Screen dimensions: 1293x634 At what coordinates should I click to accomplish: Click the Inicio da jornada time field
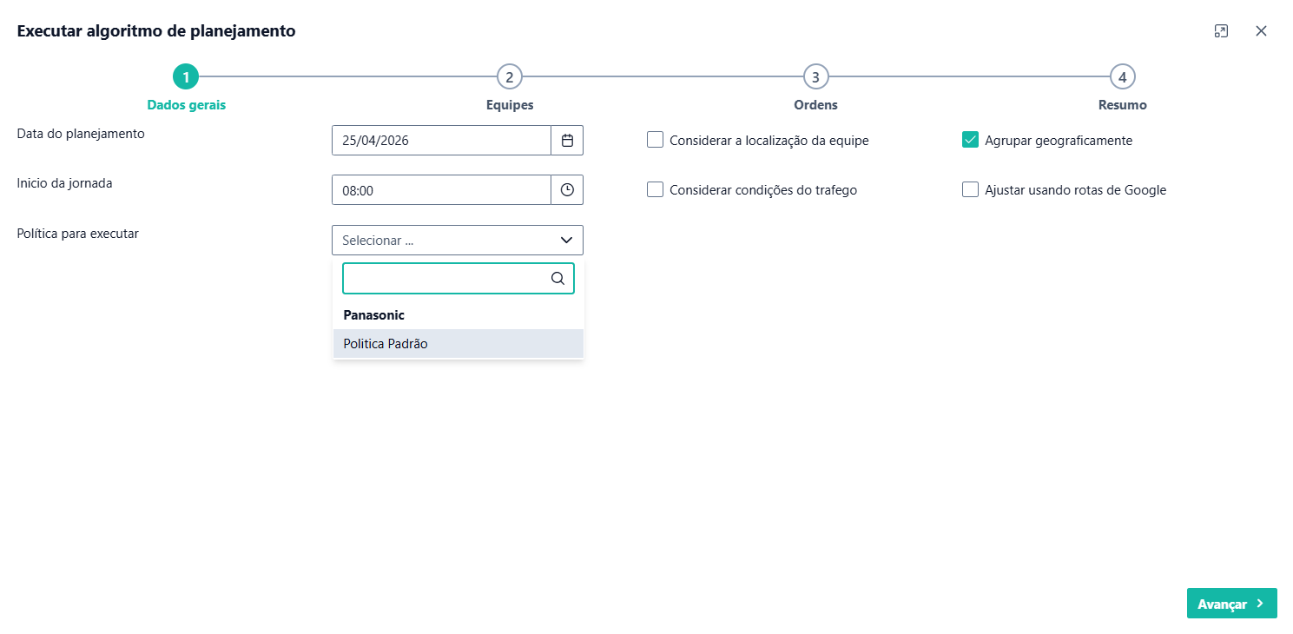coord(441,190)
